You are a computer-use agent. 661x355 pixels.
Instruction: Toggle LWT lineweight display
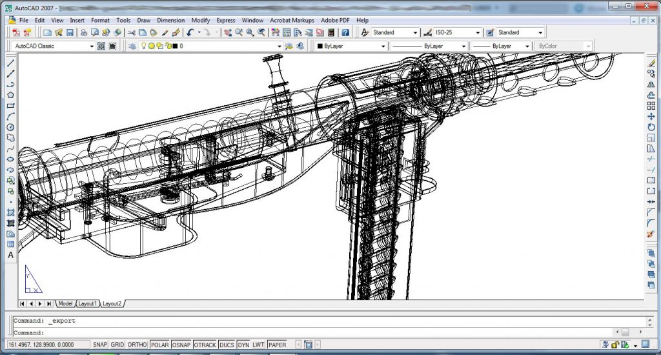click(258, 345)
